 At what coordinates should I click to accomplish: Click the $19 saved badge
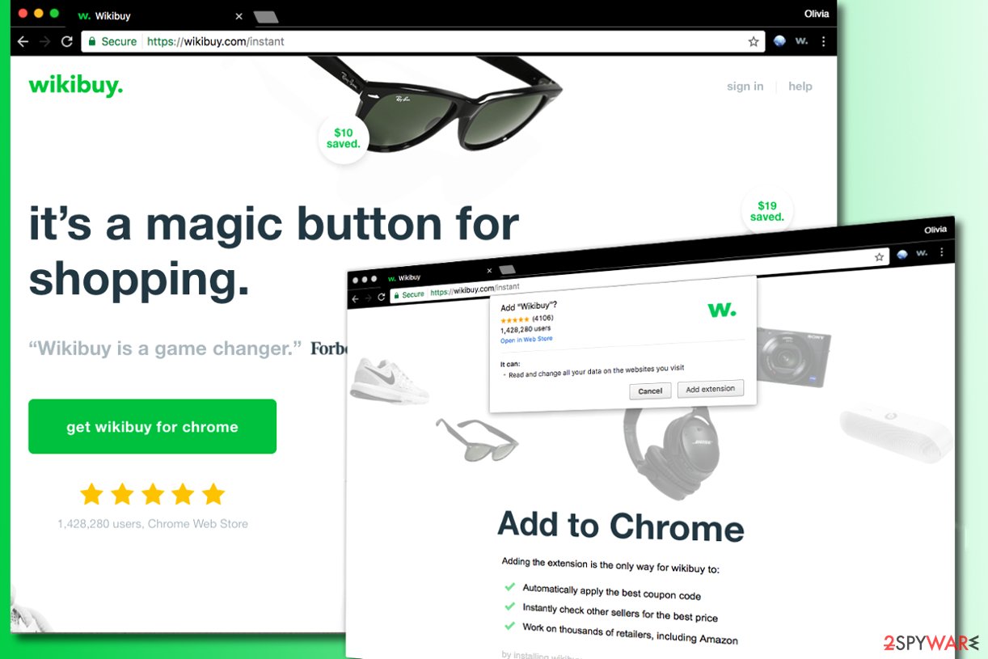[x=766, y=212]
